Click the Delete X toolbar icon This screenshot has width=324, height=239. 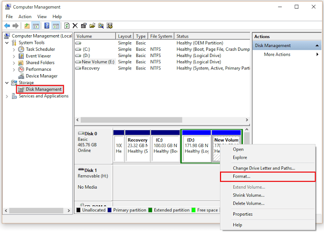[75, 26]
